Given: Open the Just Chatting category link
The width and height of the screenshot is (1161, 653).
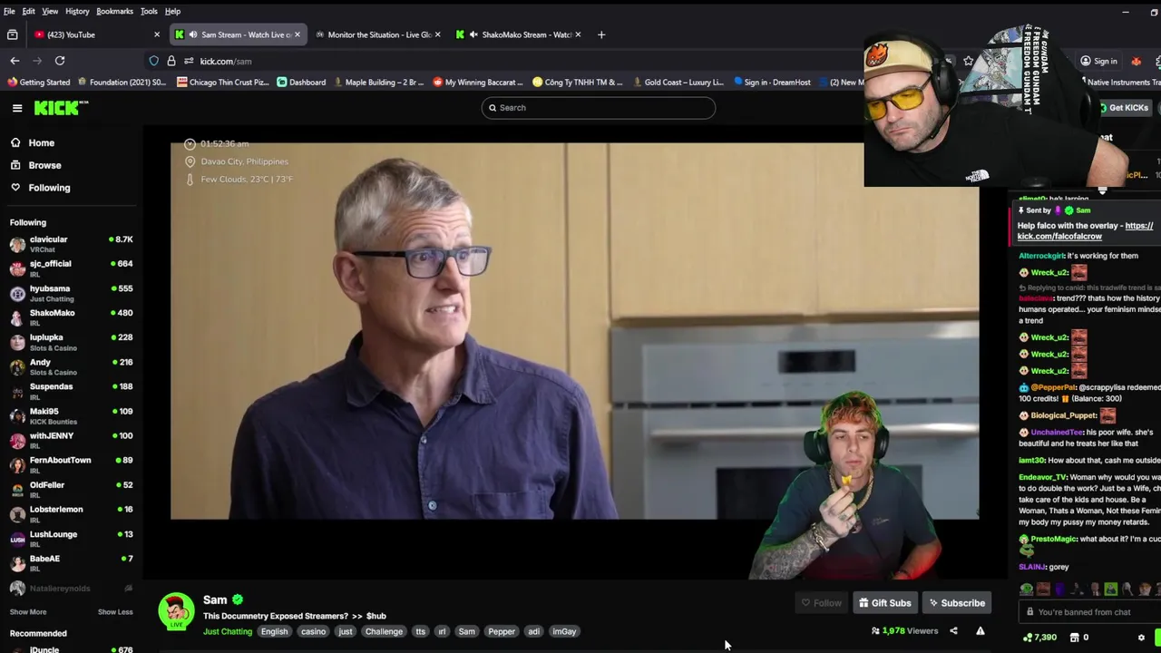Looking at the screenshot, I should [228, 632].
